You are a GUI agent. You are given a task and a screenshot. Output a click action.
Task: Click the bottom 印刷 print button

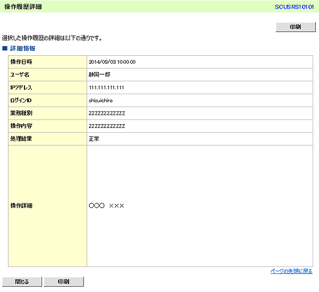(x=64, y=281)
